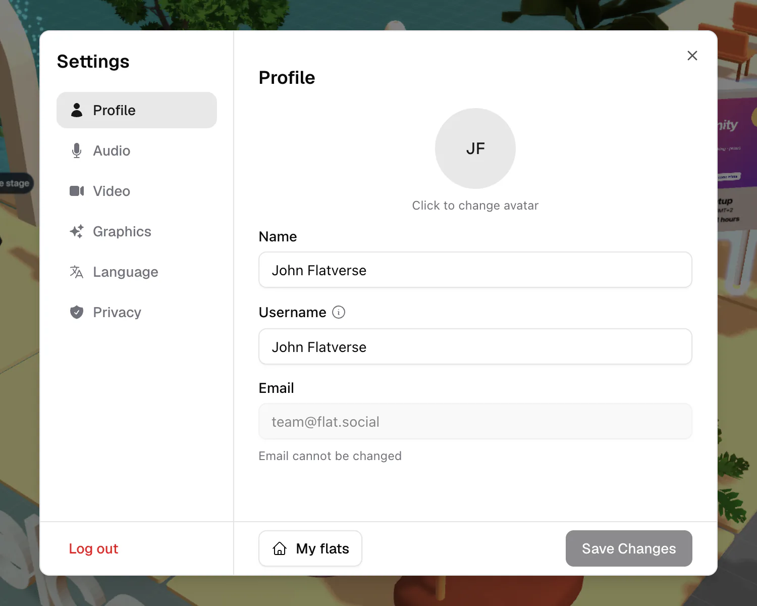
Task: Focus the Username input field
Action: pyautogui.click(x=475, y=346)
